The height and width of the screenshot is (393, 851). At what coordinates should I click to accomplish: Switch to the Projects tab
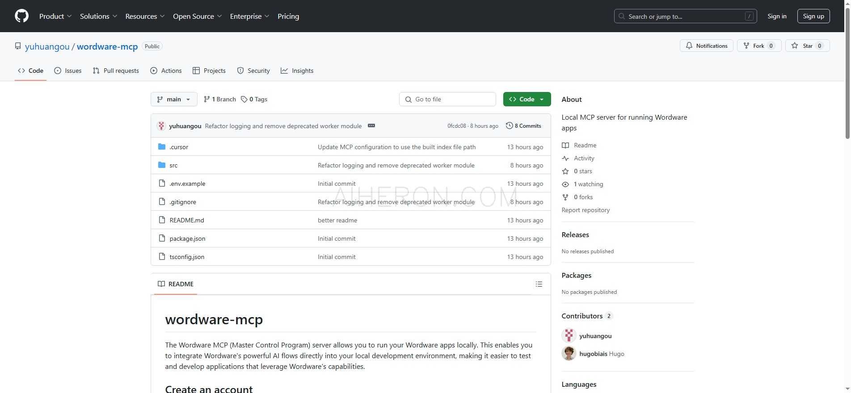pyautogui.click(x=209, y=71)
